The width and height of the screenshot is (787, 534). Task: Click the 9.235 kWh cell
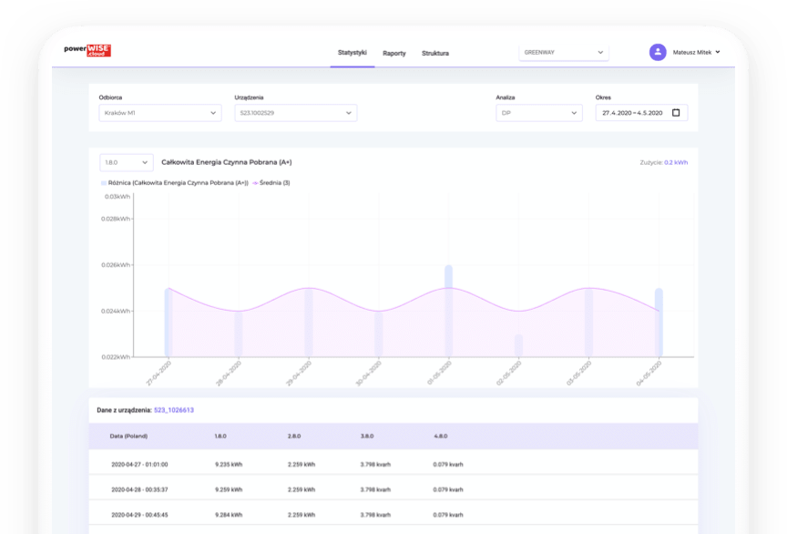click(229, 465)
